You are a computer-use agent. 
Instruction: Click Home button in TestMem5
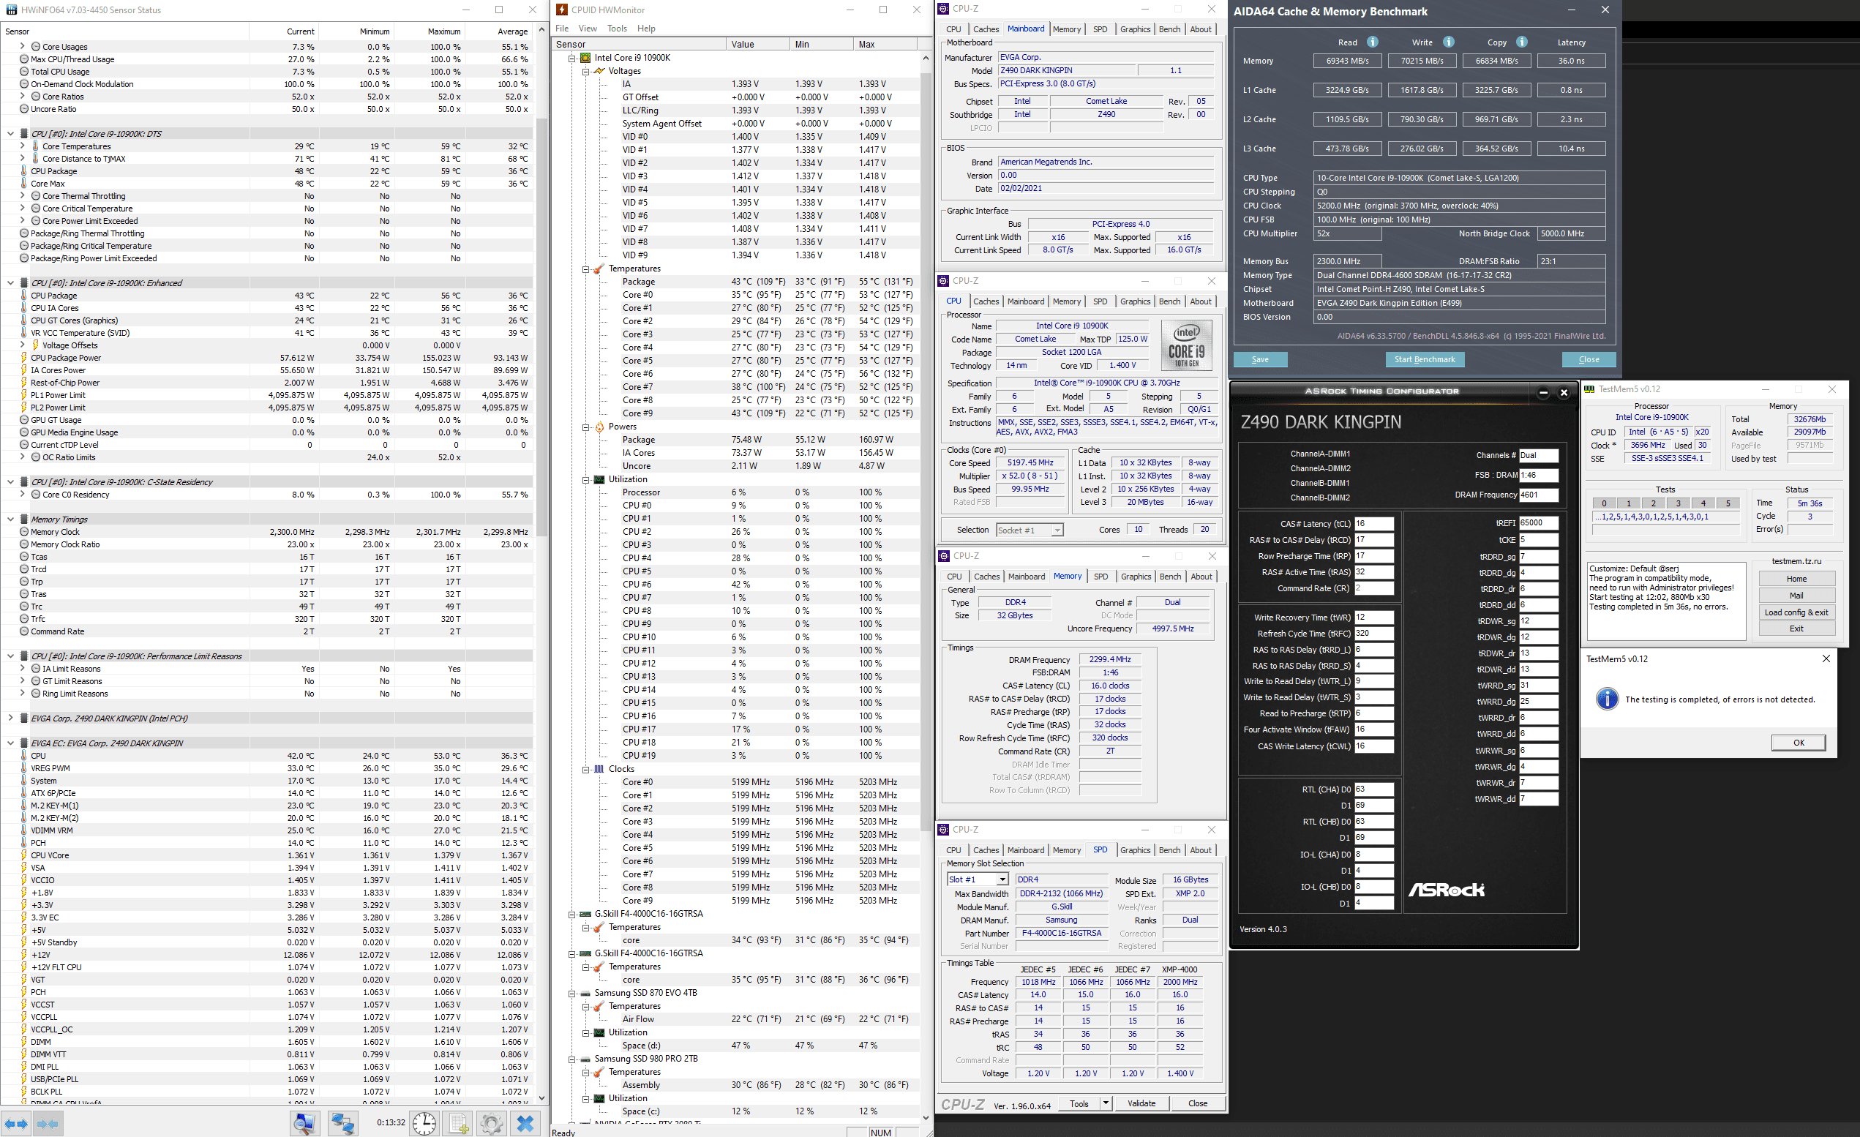[1796, 579]
